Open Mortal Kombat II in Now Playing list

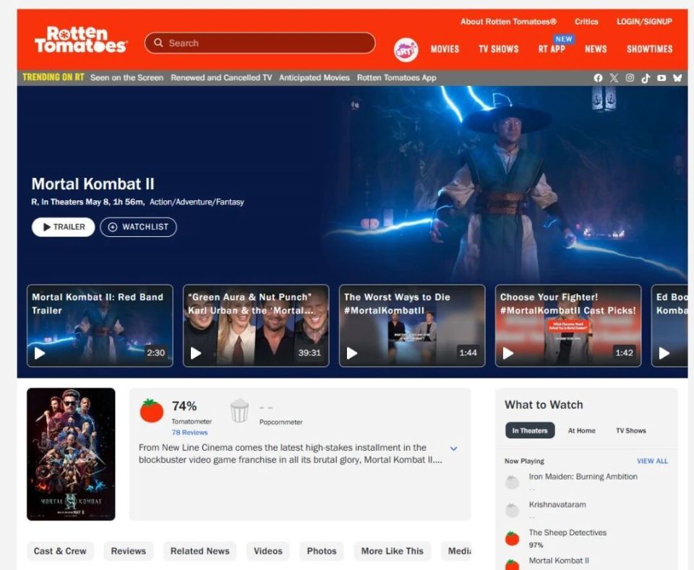559,561
